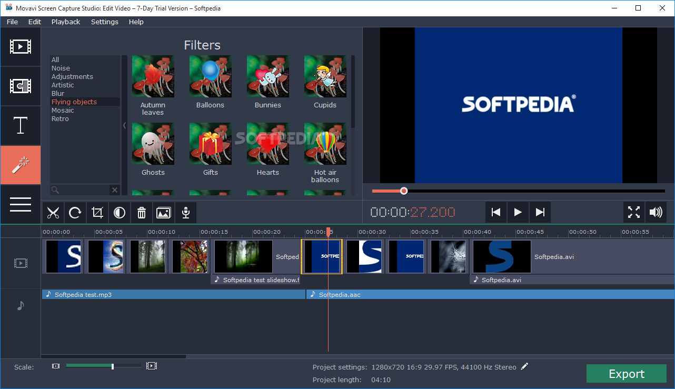Click the Export button

[627, 374]
